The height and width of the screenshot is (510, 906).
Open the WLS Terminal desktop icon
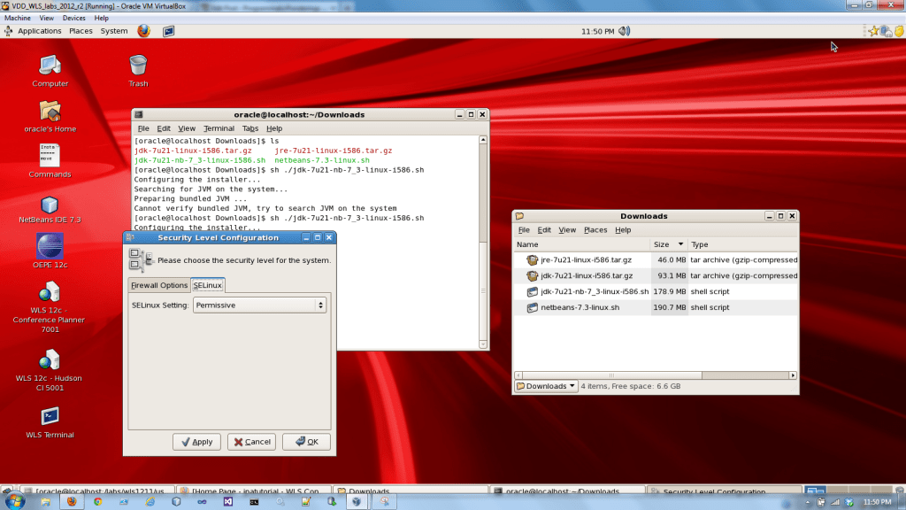coord(50,413)
